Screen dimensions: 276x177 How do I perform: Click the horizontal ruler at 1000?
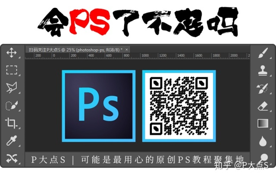pyautogui.click(x=145, y=56)
